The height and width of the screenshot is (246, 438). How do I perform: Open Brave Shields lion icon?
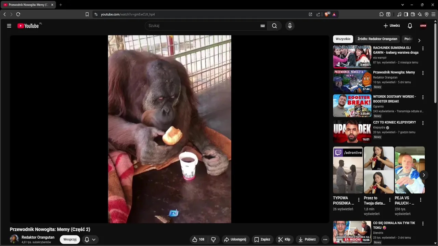point(327,14)
